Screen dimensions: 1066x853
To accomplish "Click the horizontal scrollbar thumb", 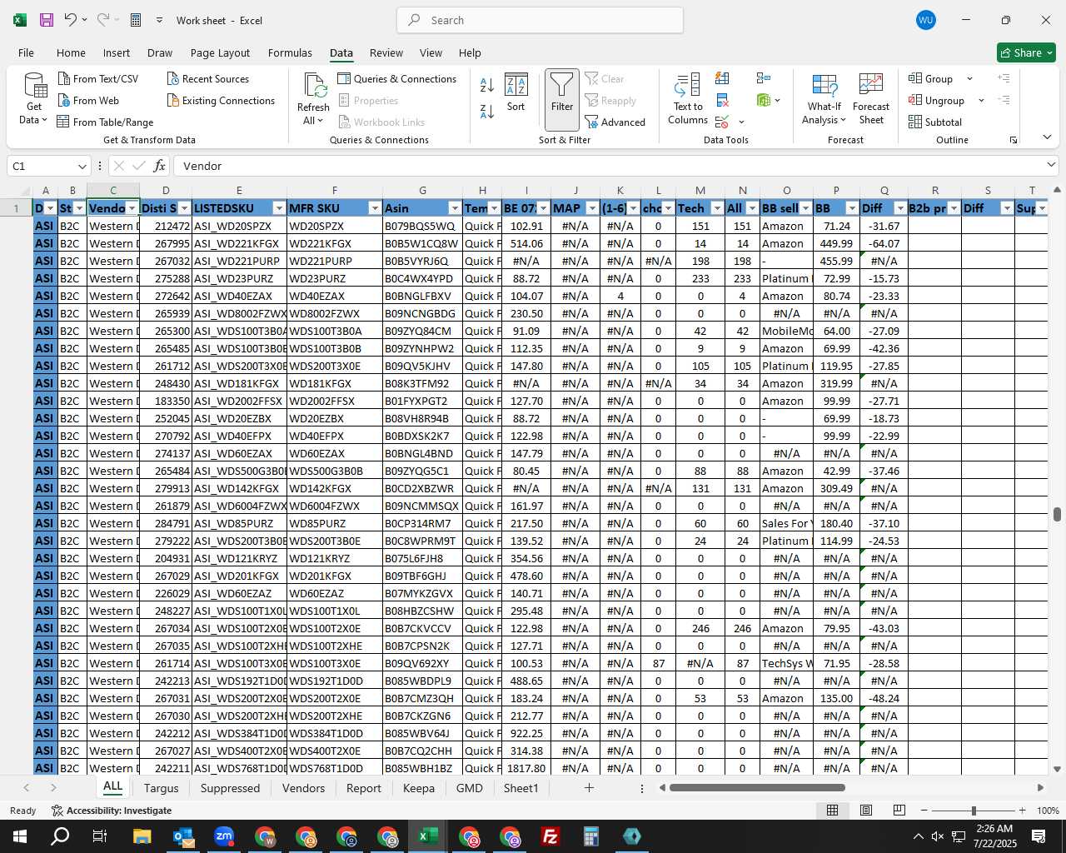I will click(x=757, y=788).
